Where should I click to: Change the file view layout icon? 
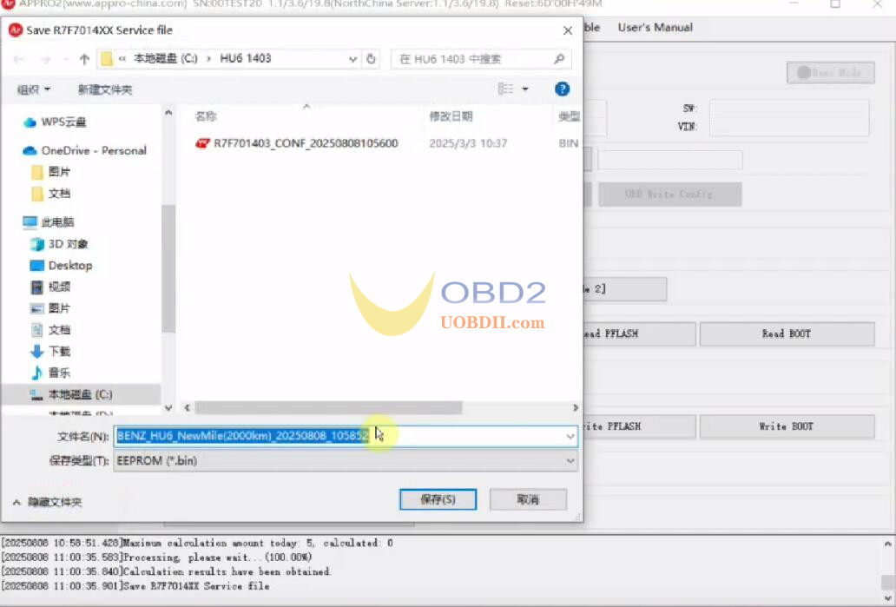[x=505, y=89]
